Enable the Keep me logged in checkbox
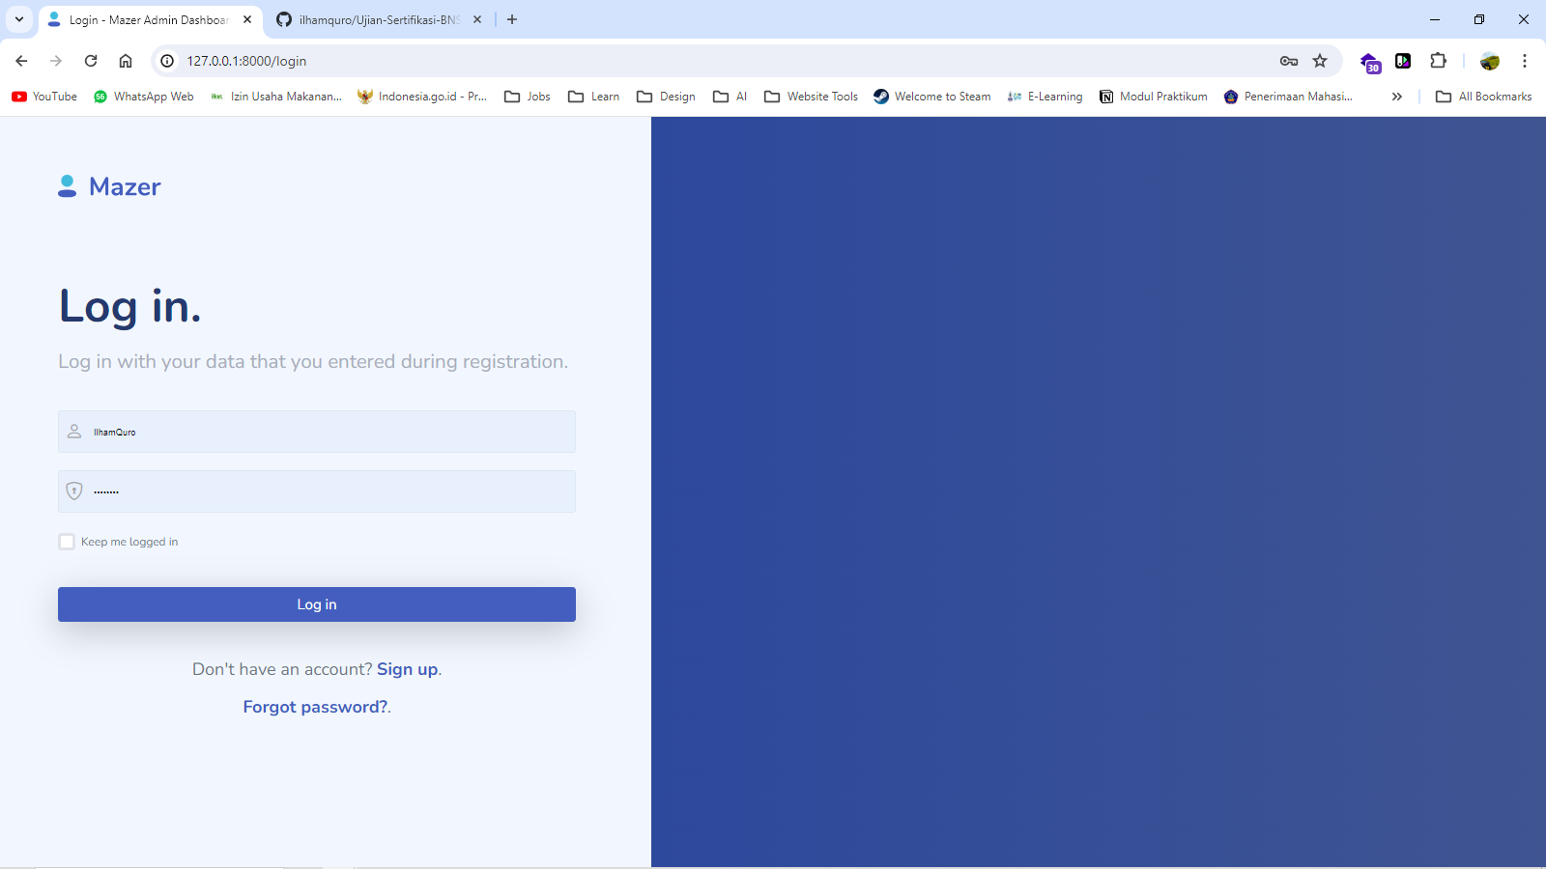Screen dimensions: 1546x869 [67, 542]
